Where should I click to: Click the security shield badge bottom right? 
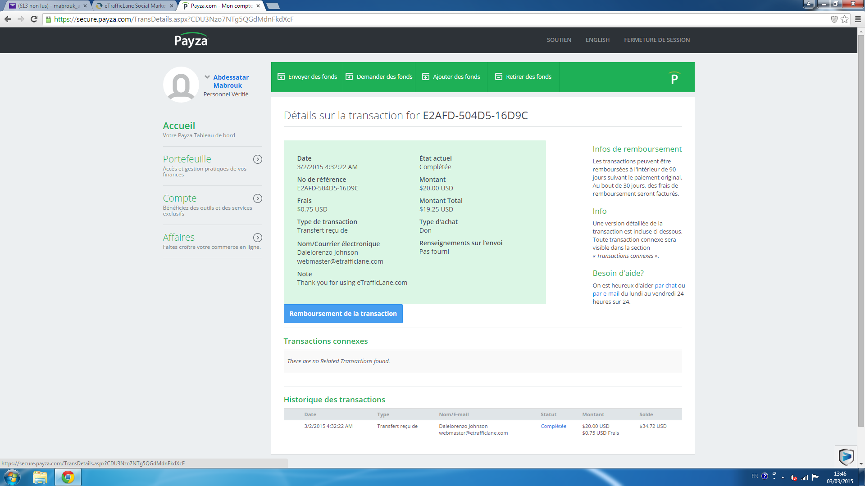pyautogui.click(x=846, y=457)
